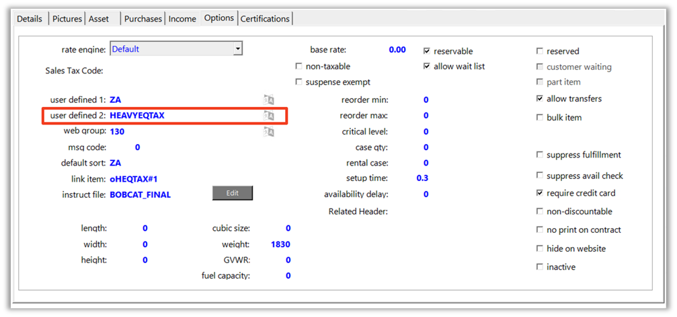Toggle the suspense exempt checkbox
The height and width of the screenshot is (317, 677).
(x=299, y=82)
